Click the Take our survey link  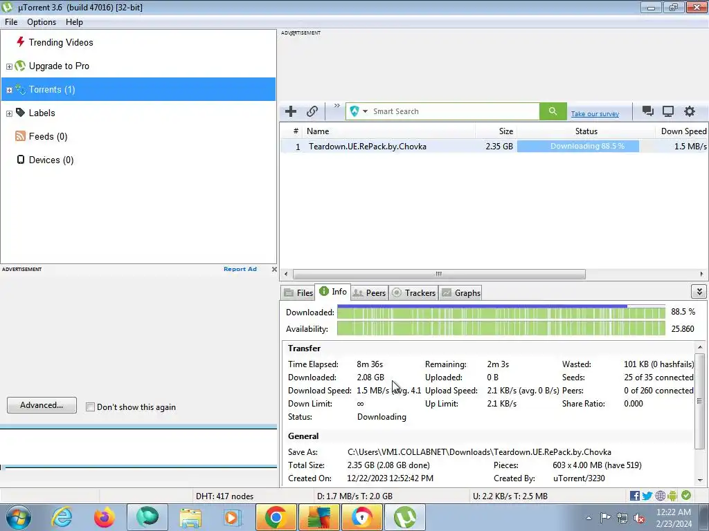[595, 114]
